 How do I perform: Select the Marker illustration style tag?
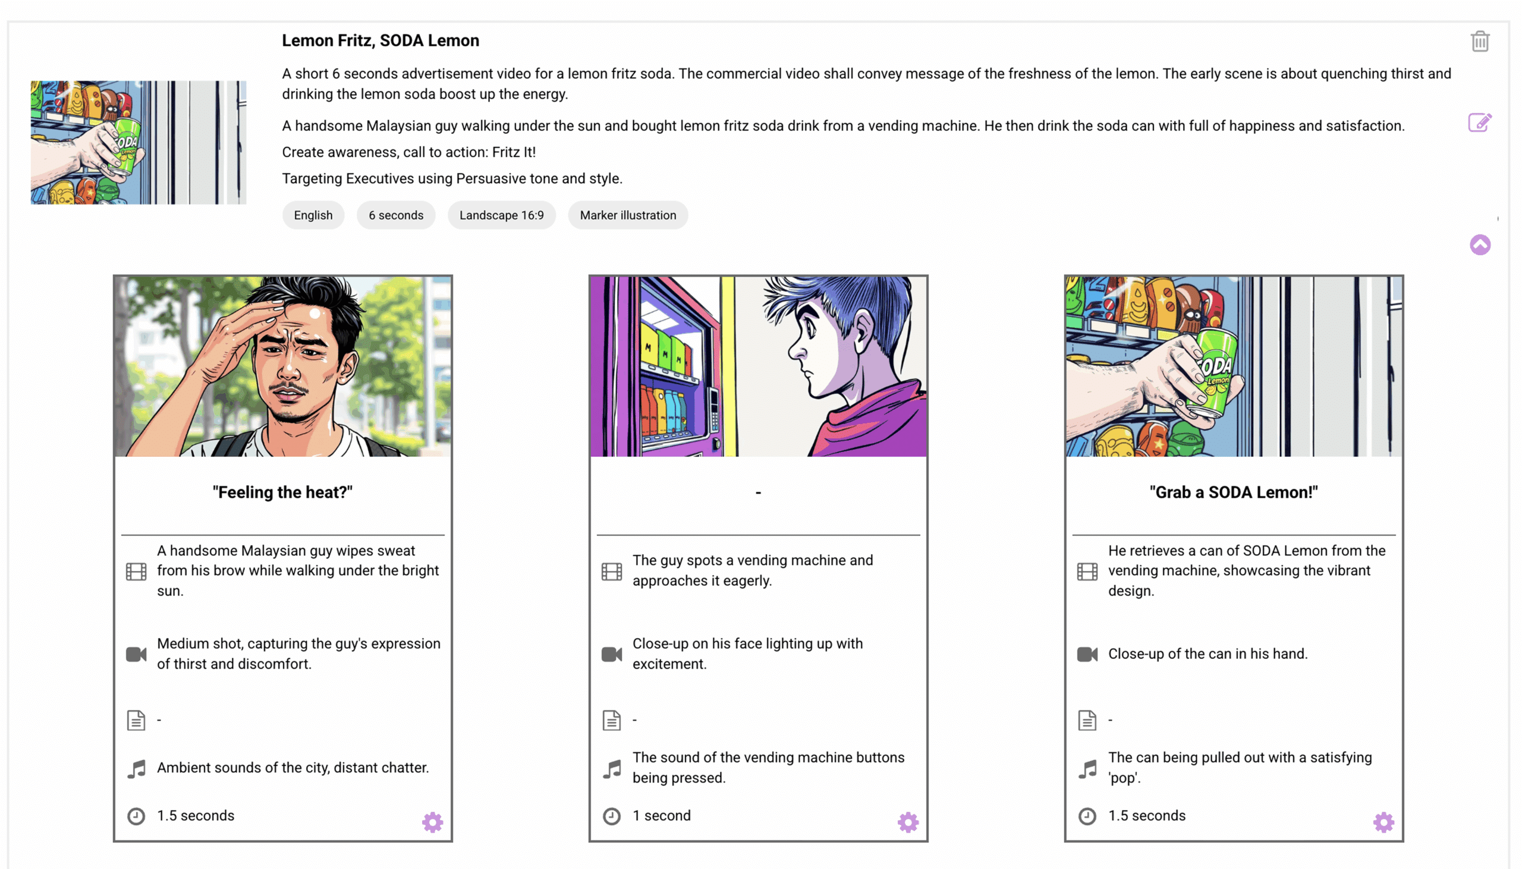click(x=628, y=215)
